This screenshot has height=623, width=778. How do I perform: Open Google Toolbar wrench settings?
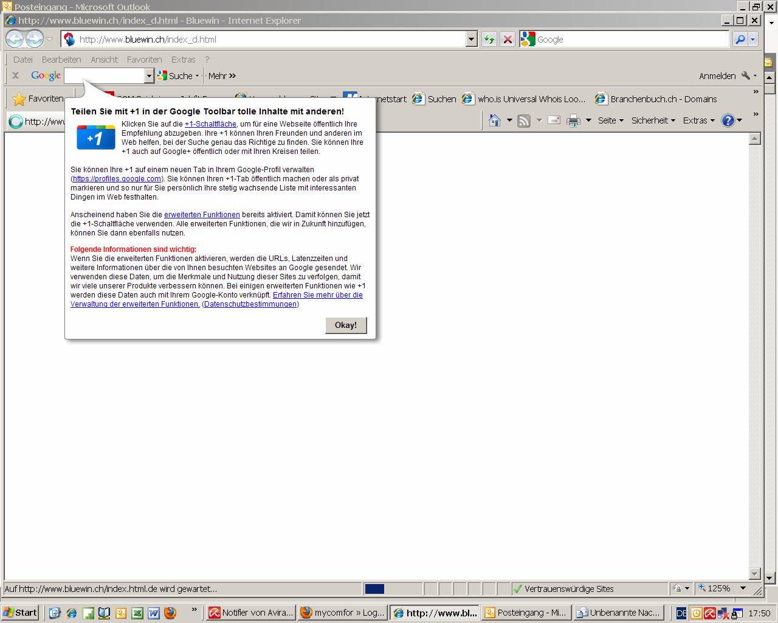point(745,75)
